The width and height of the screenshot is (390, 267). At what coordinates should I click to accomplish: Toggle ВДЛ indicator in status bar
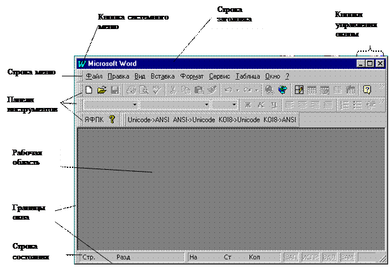click(x=329, y=257)
